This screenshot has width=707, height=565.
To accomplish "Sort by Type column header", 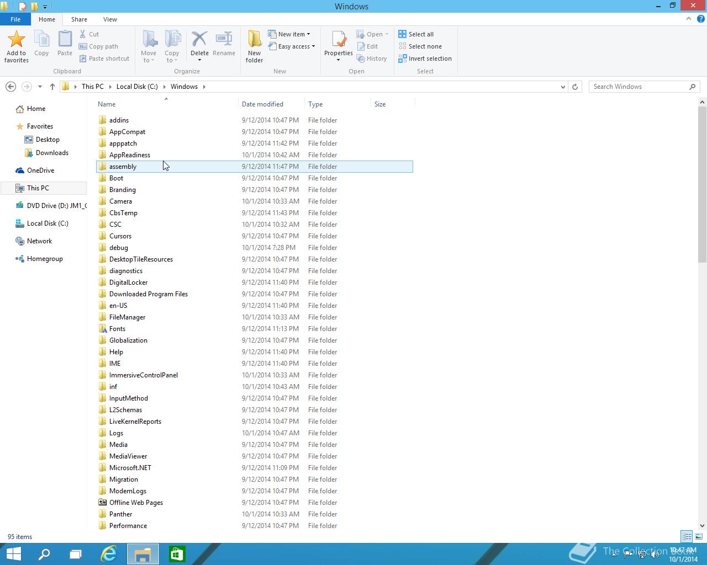I will point(337,104).
